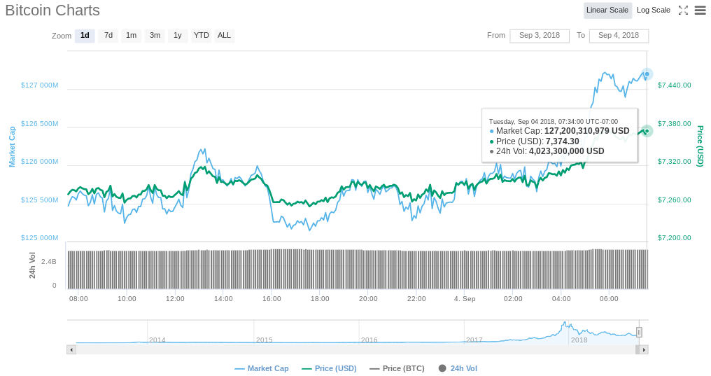Click the 4. Sep time axis label
The height and width of the screenshot is (376, 711).
(x=465, y=299)
